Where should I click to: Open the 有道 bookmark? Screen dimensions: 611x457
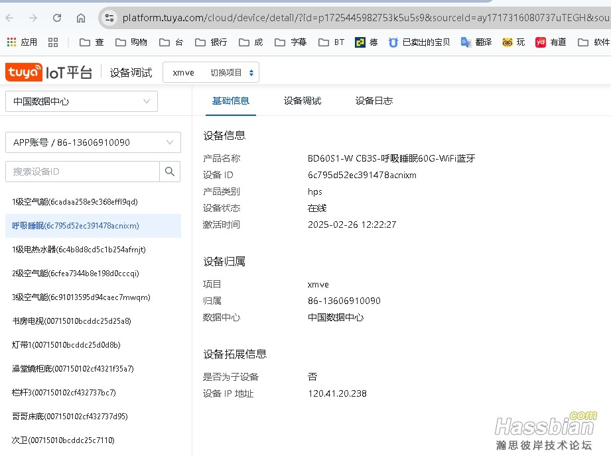click(x=551, y=42)
